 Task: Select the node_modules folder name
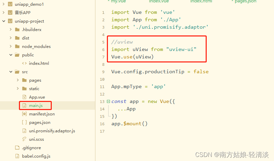point(36,46)
